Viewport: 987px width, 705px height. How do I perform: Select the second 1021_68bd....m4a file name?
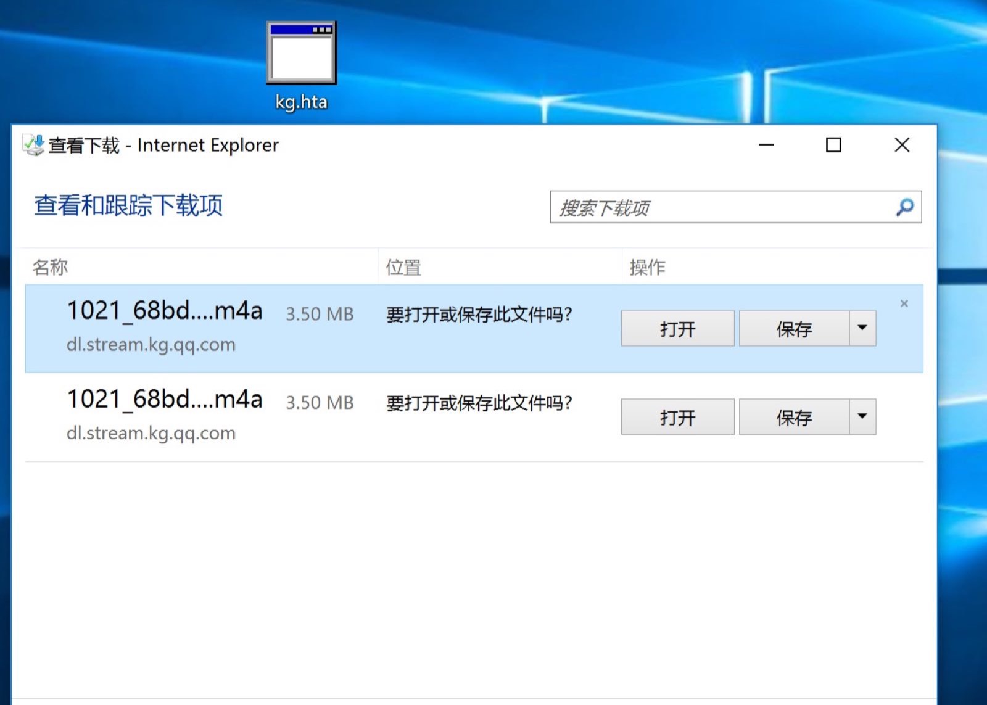pyautogui.click(x=165, y=399)
